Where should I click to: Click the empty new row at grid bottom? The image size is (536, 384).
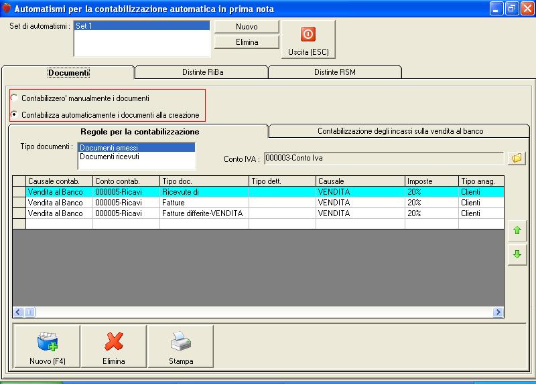click(x=258, y=223)
